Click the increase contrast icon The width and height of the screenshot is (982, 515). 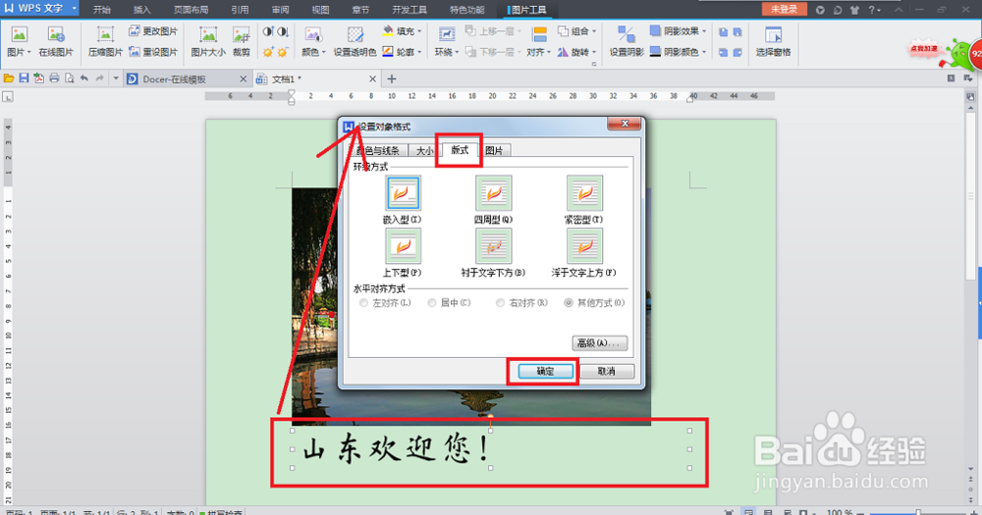(268, 31)
